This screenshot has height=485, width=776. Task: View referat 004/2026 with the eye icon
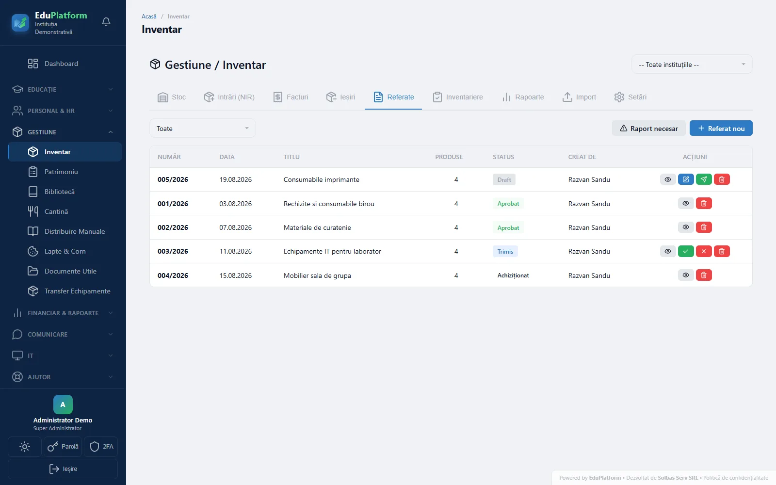(686, 275)
